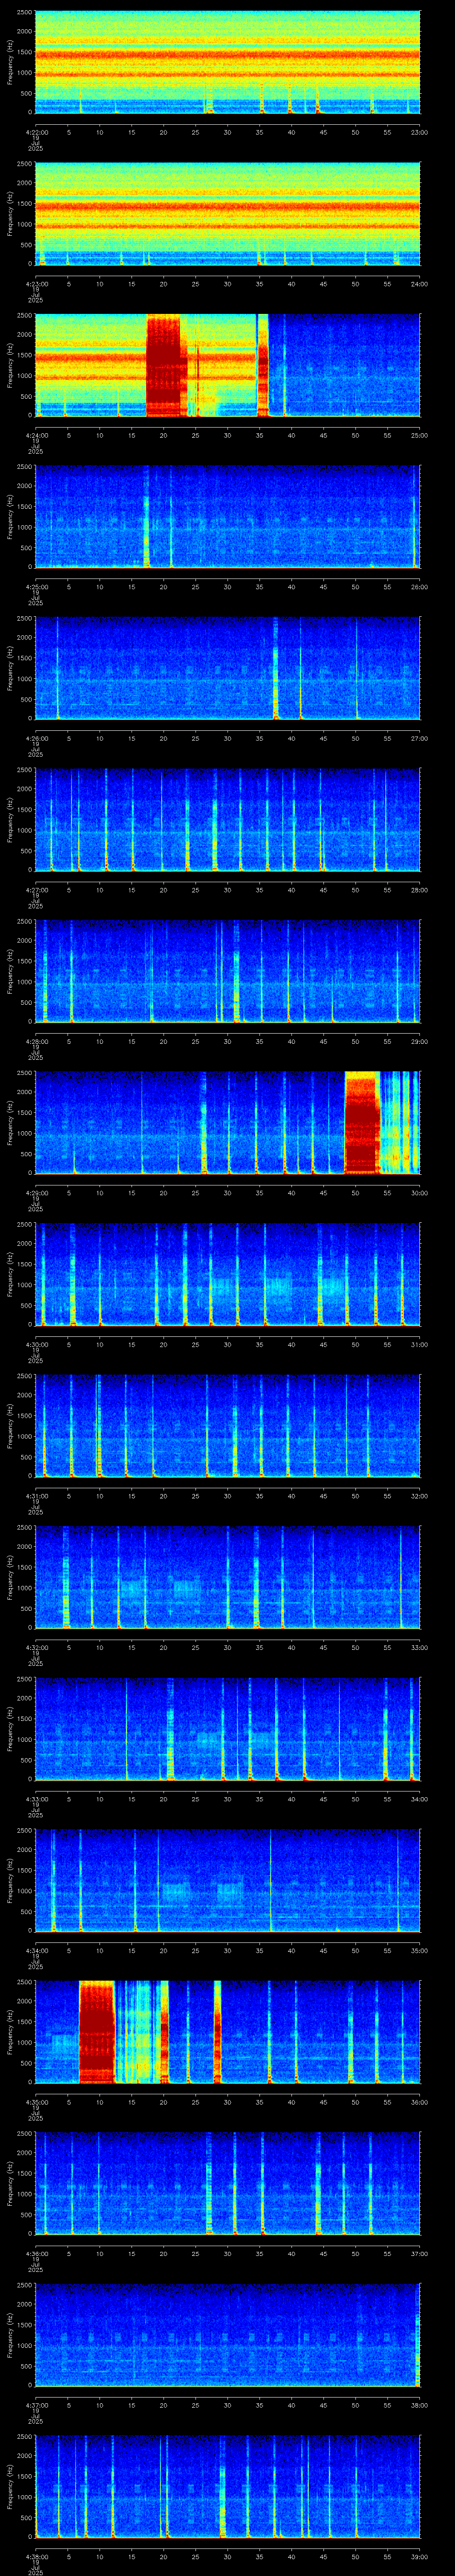
Task: Click the 25:00 end time label
Action: coord(420,435)
